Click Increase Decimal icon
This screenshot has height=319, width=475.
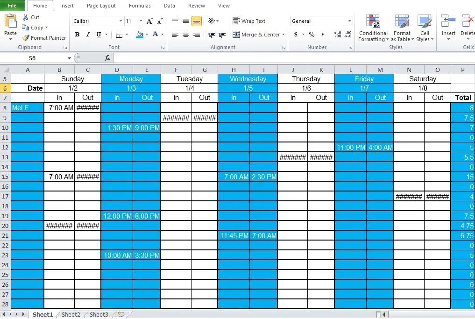coord(338,35)
